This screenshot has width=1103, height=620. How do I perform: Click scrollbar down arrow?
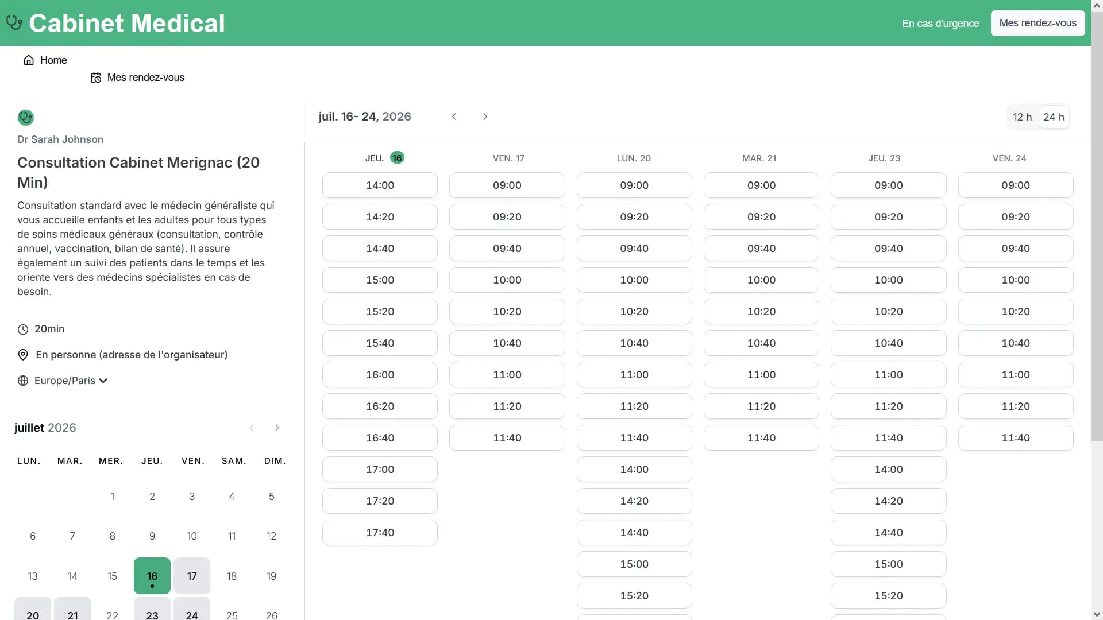point(1097,614)
